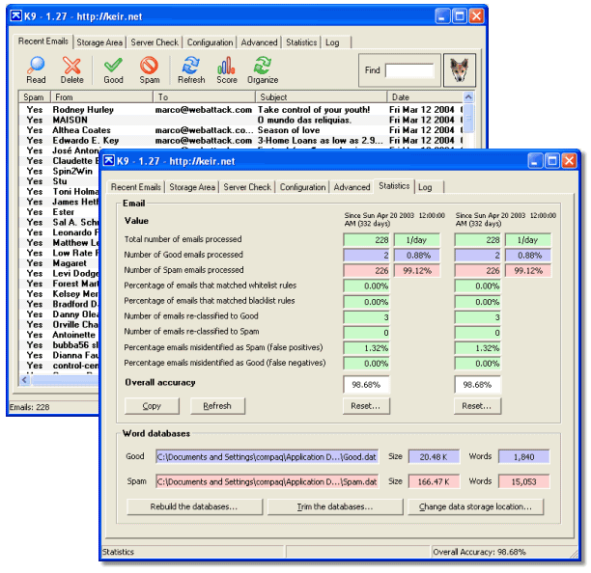Open Server Check tab in front window
591x573 pixels.
click(247, 187)
